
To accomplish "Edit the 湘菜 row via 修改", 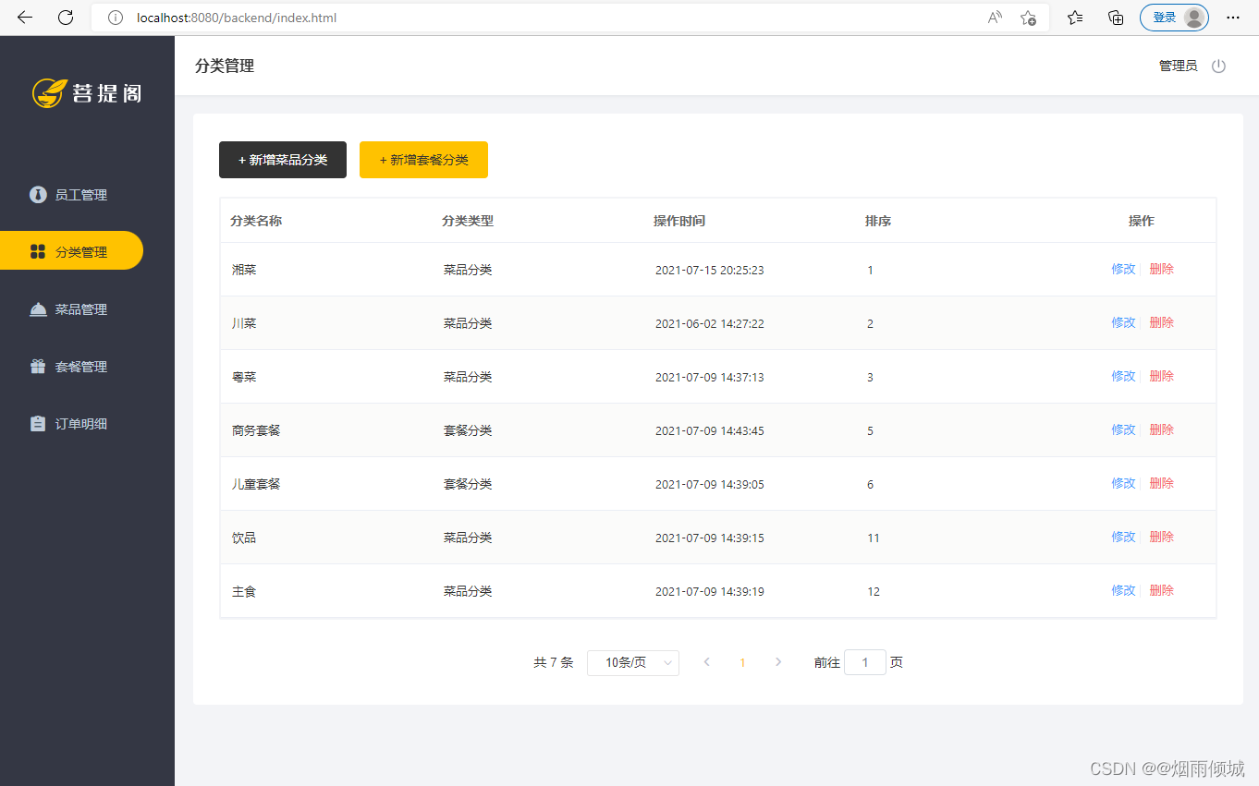I will (x=1123, y=269).
